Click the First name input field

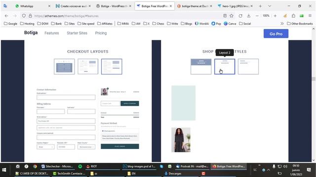click(x=51, y=112)
